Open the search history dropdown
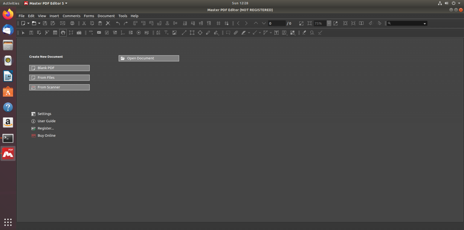This screenshot has height=230, width=464. [x=425, y=23]
